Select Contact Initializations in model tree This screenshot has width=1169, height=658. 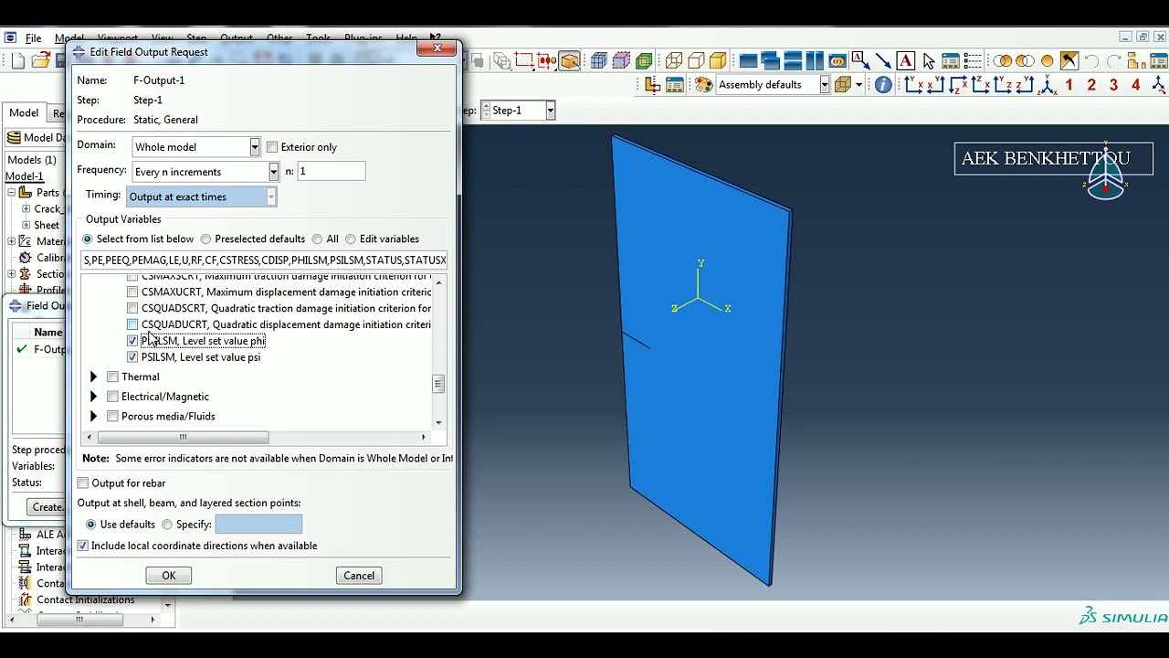point(86,600)
